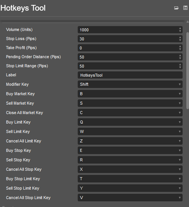189x207 pixels.
Task: Click the save parameters disk icon
Action: click(x=185, y=8)
